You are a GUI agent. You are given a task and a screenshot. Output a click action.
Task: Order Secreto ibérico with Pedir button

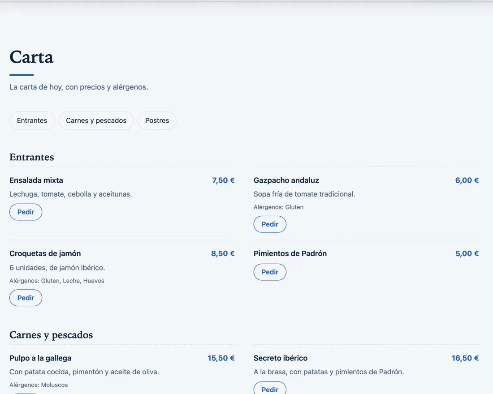[x=270, y=388]
